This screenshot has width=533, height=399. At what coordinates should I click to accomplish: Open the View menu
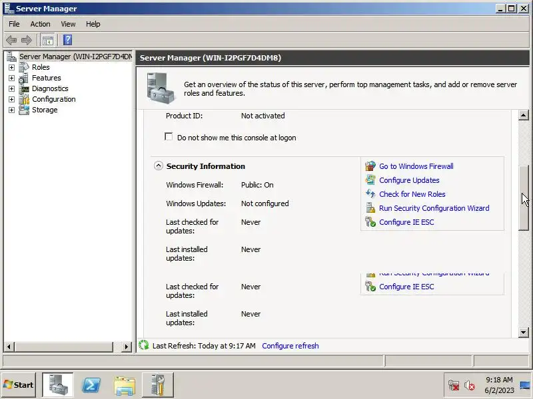[x=68, y=24]
